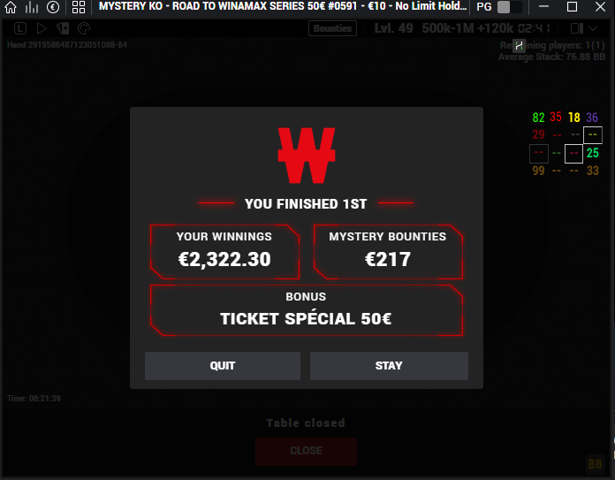Go to the home lobby icon
The image size is (615, 480).
pyautogui.click(x=11, y=7)
